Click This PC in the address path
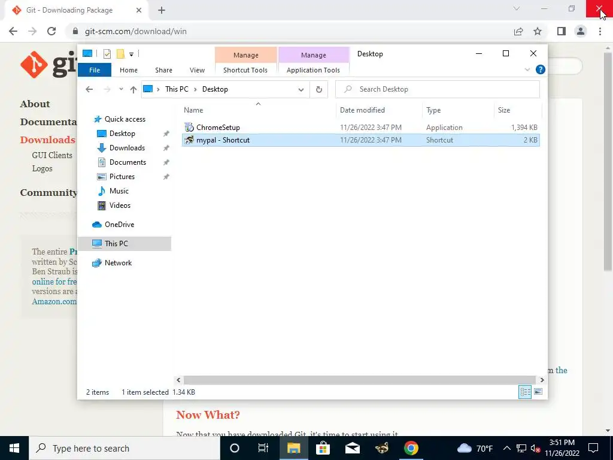 (x=177, y=89)
